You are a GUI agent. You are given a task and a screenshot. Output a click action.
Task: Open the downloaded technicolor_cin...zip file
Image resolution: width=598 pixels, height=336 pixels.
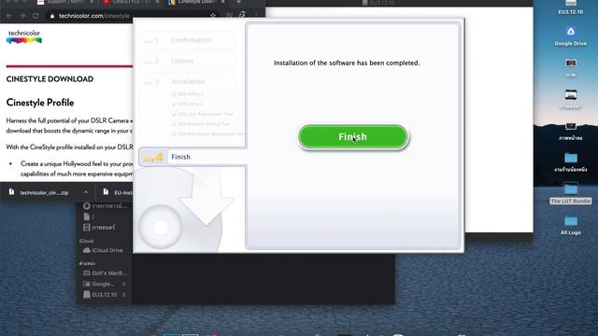(39, 192)
